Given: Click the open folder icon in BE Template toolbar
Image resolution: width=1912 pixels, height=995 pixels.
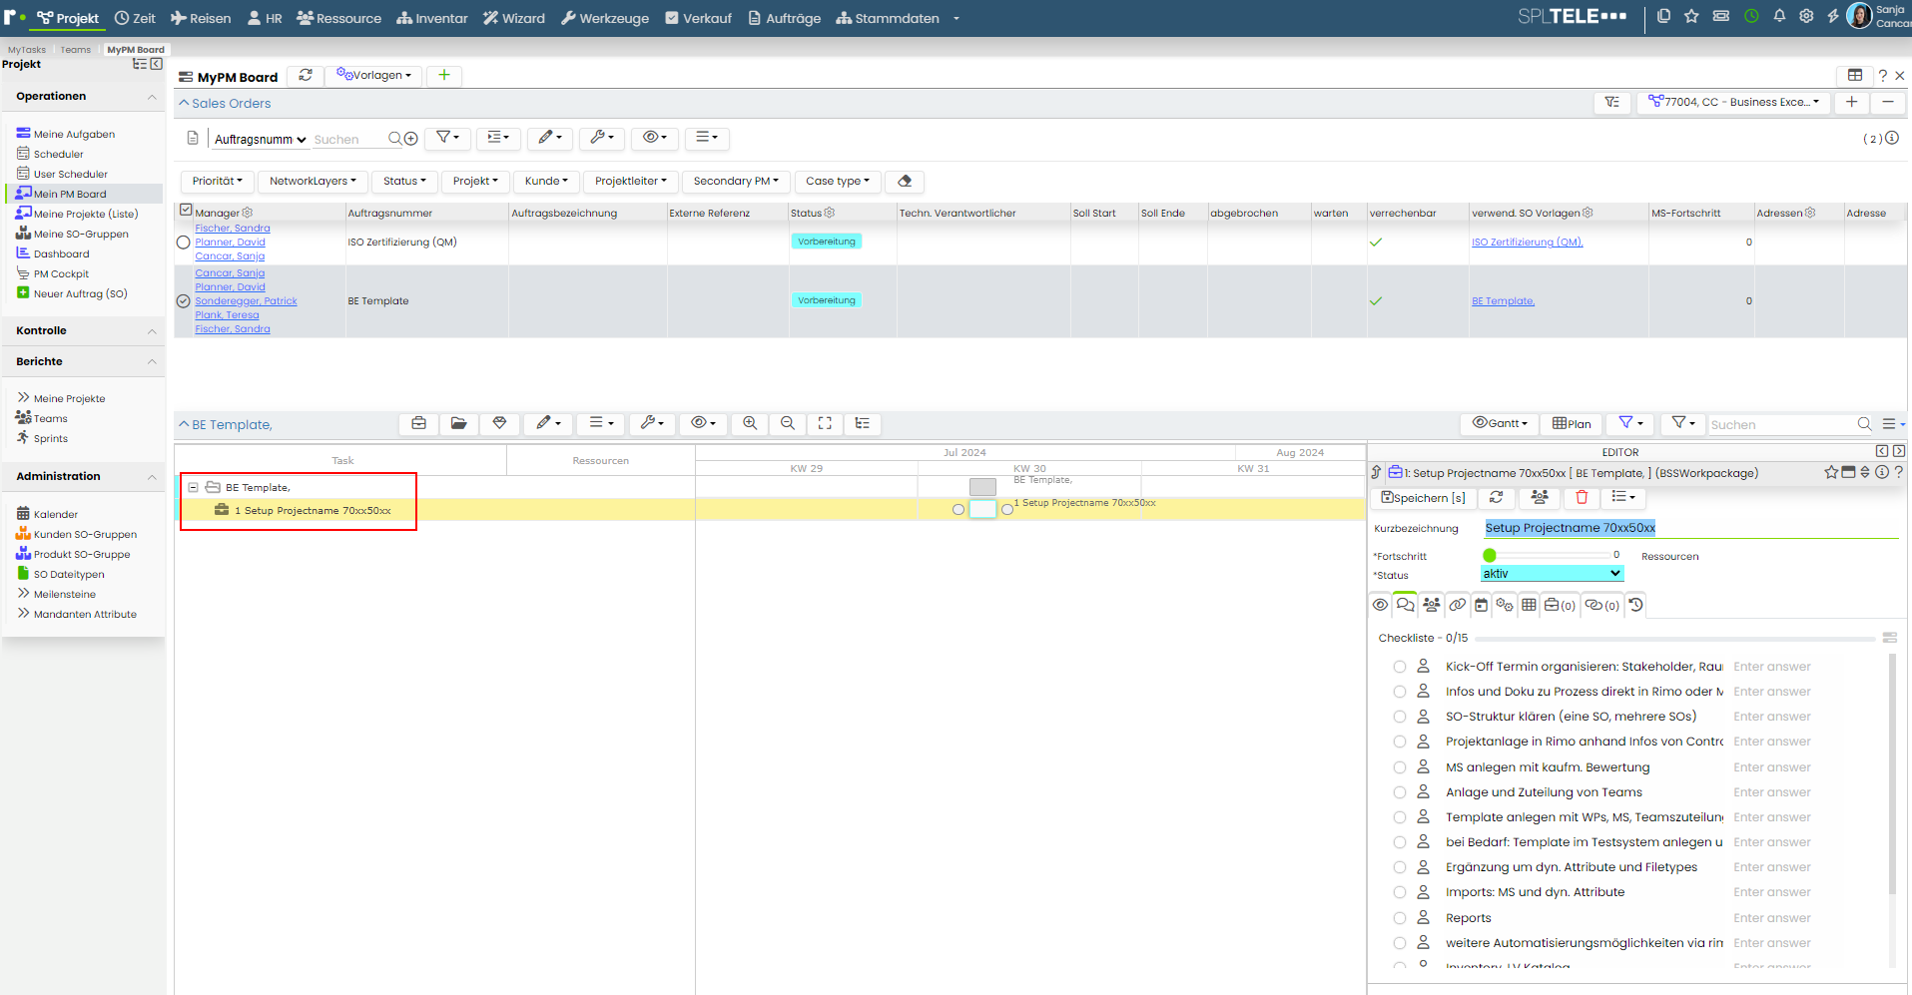Looking at the screenshot, I should pos(459,423).
